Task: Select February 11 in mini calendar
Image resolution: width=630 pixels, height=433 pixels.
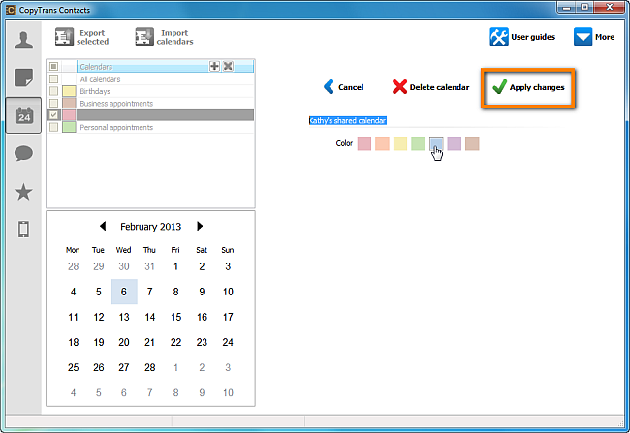Action: tap(73, 317)
